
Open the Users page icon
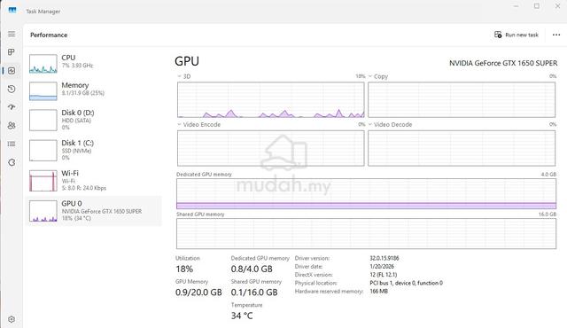pos(12,126)
